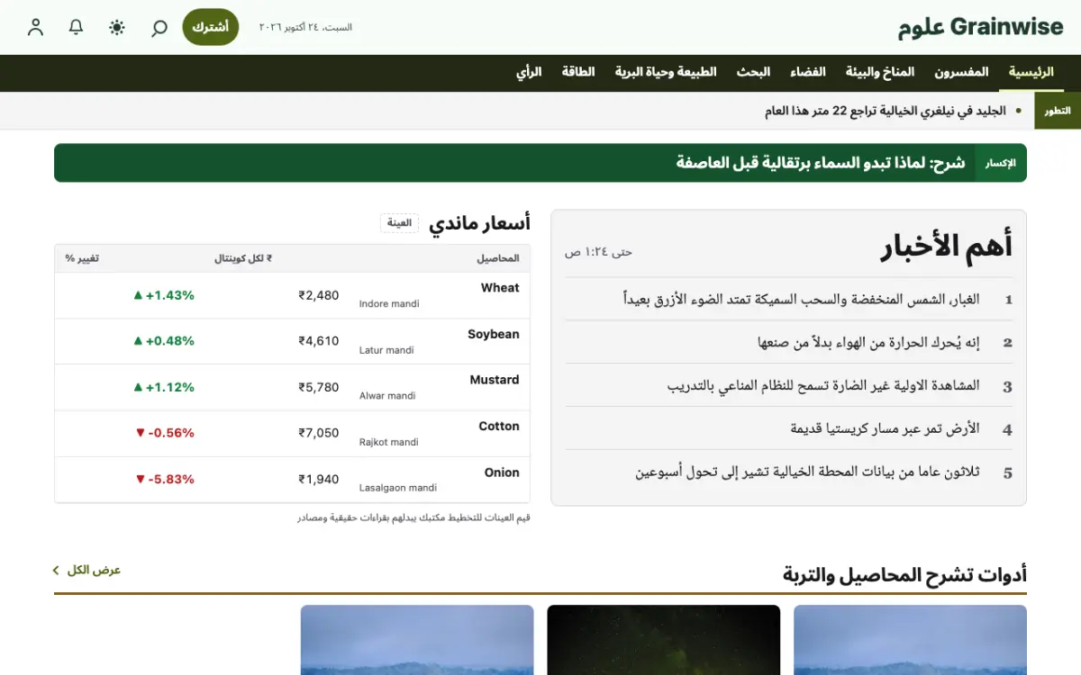Open the search magnifier icon
1081x675 pixels.
[x=159, y=27]
